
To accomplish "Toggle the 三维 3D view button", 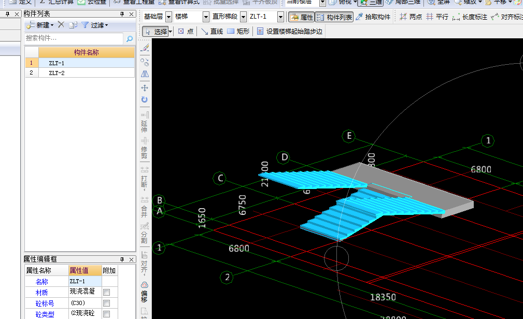I will pyautogui.click(x=371, y=3).
